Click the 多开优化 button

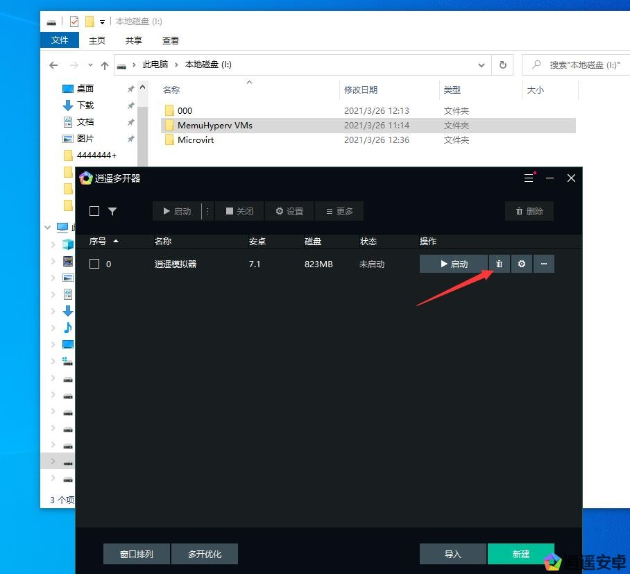tap(205, 554)
